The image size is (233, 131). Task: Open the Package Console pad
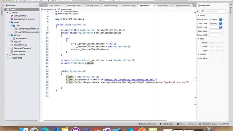(x=147, y=124)
